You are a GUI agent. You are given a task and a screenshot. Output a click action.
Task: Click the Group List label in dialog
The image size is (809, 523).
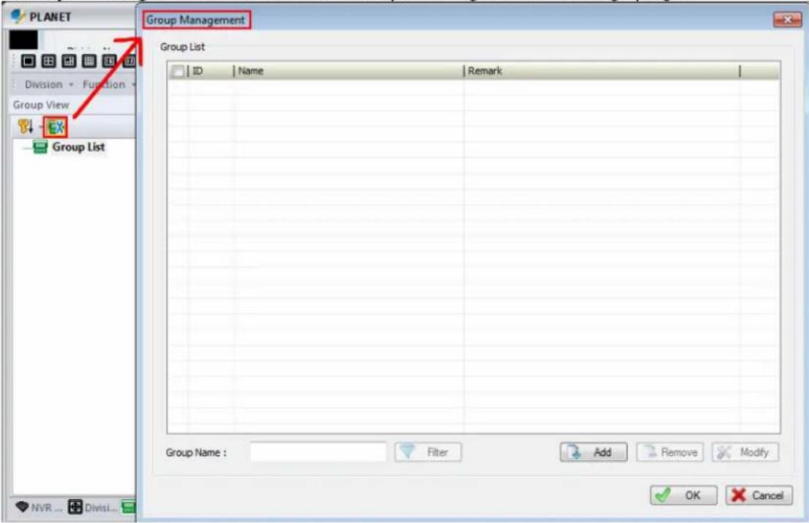point(182,47)
